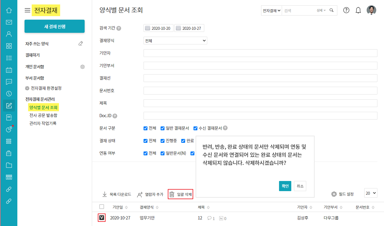Click the hamburger menu icon
Image resolution: width=384 pixels, height=226 pixels.
pyautogui.click(x=27, y=11)
